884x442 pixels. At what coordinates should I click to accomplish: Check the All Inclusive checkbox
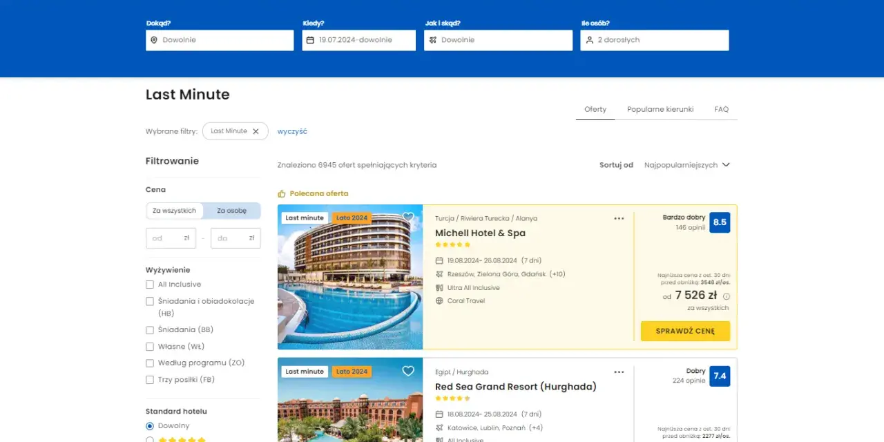point(150,285)
